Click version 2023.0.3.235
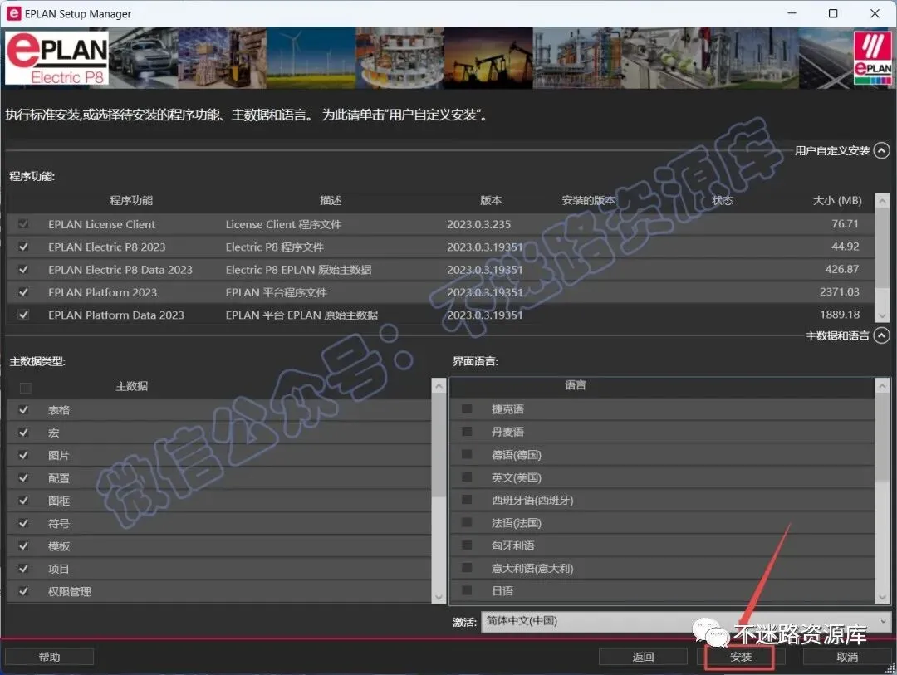Screen dimensions: 897x675 [479, 224]
